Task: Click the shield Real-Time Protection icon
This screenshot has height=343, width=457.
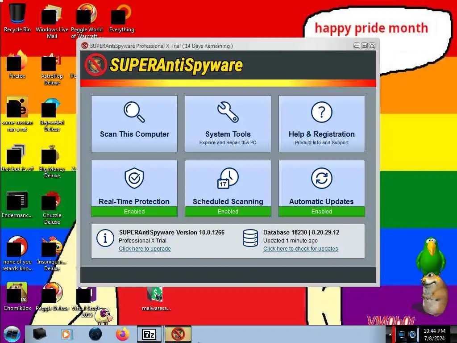Action: tap(134, 178)
